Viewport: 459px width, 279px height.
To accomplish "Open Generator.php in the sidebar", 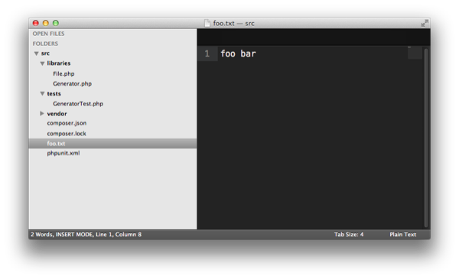I will pyautogui.click(x=73, y=83).
